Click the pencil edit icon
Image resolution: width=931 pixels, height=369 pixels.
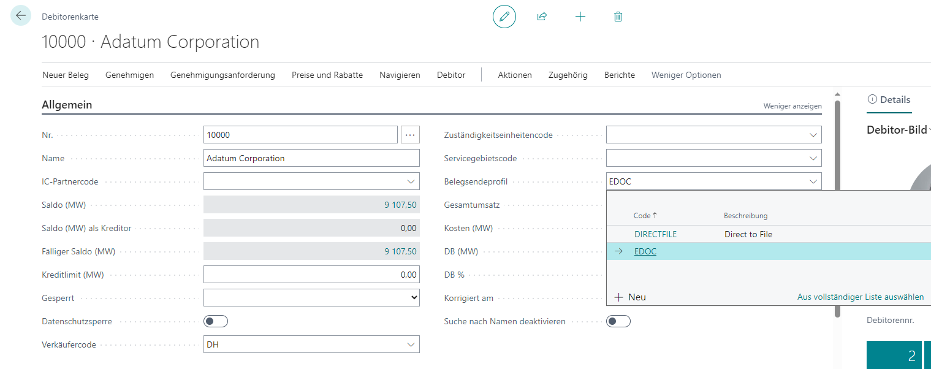point(504,17)
